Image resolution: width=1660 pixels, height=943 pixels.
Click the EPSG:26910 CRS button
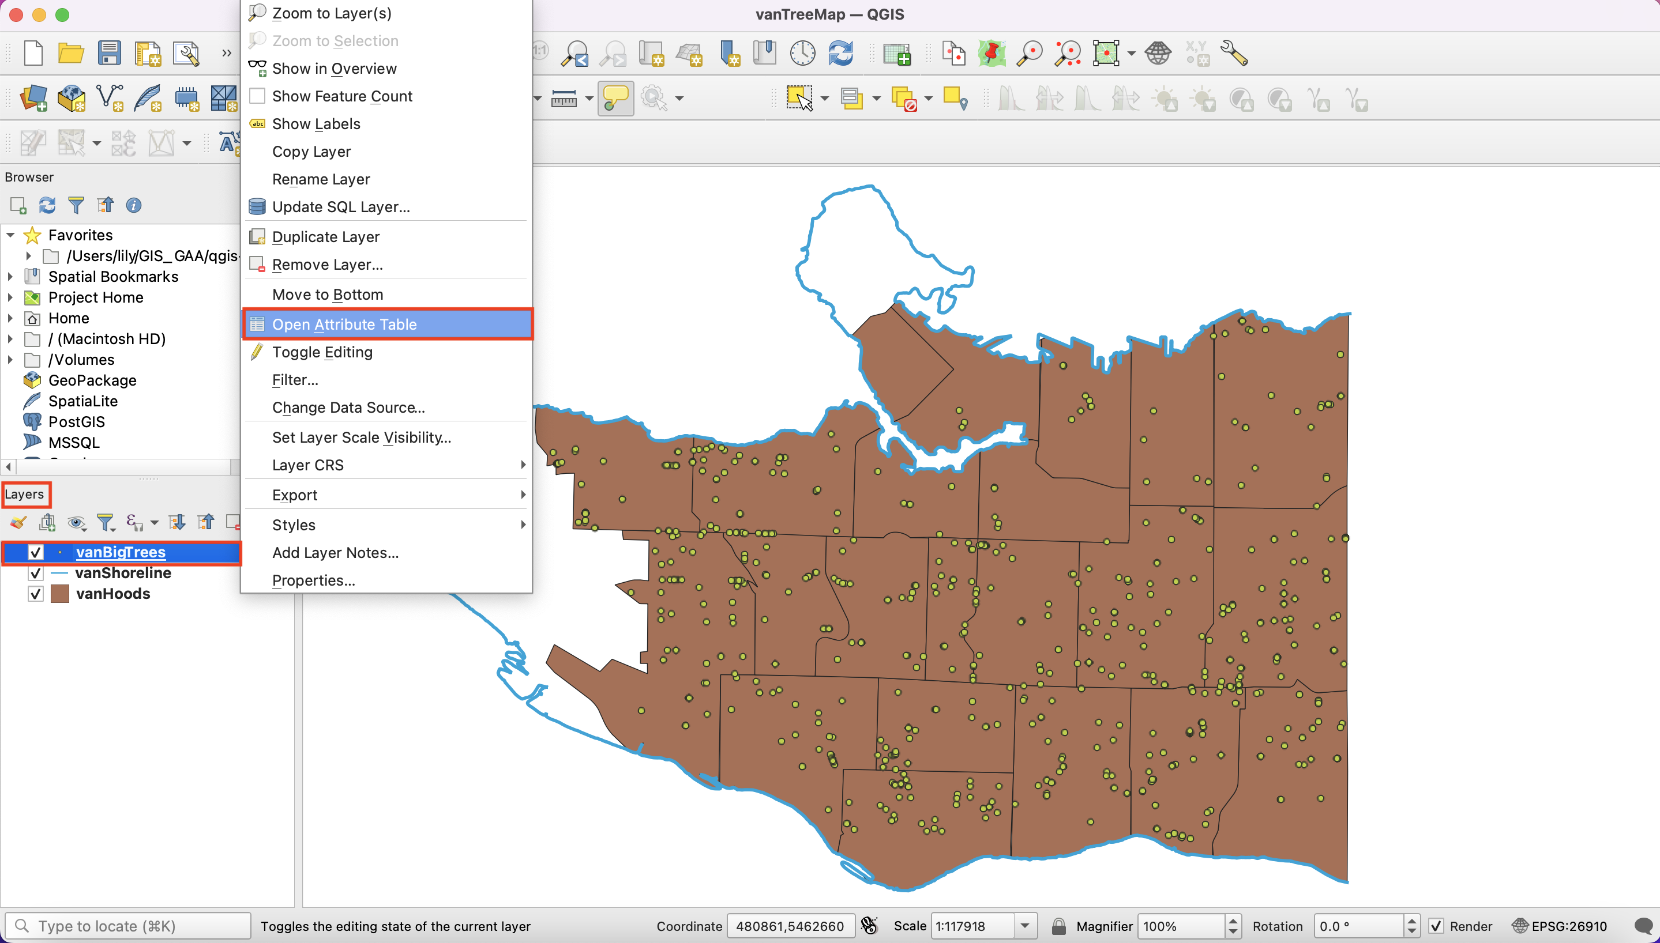pos(1559,926)
